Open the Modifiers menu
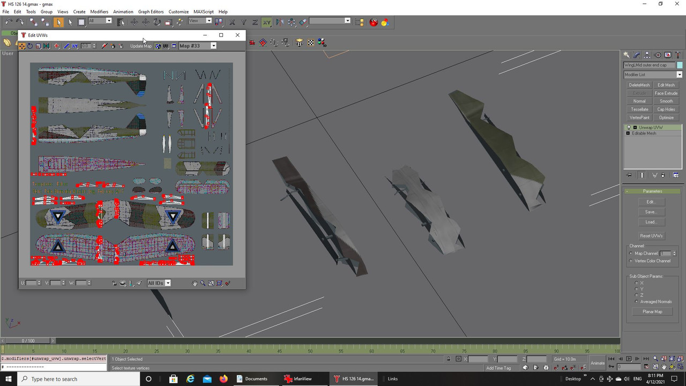686x386 pixels. (99, 11)
